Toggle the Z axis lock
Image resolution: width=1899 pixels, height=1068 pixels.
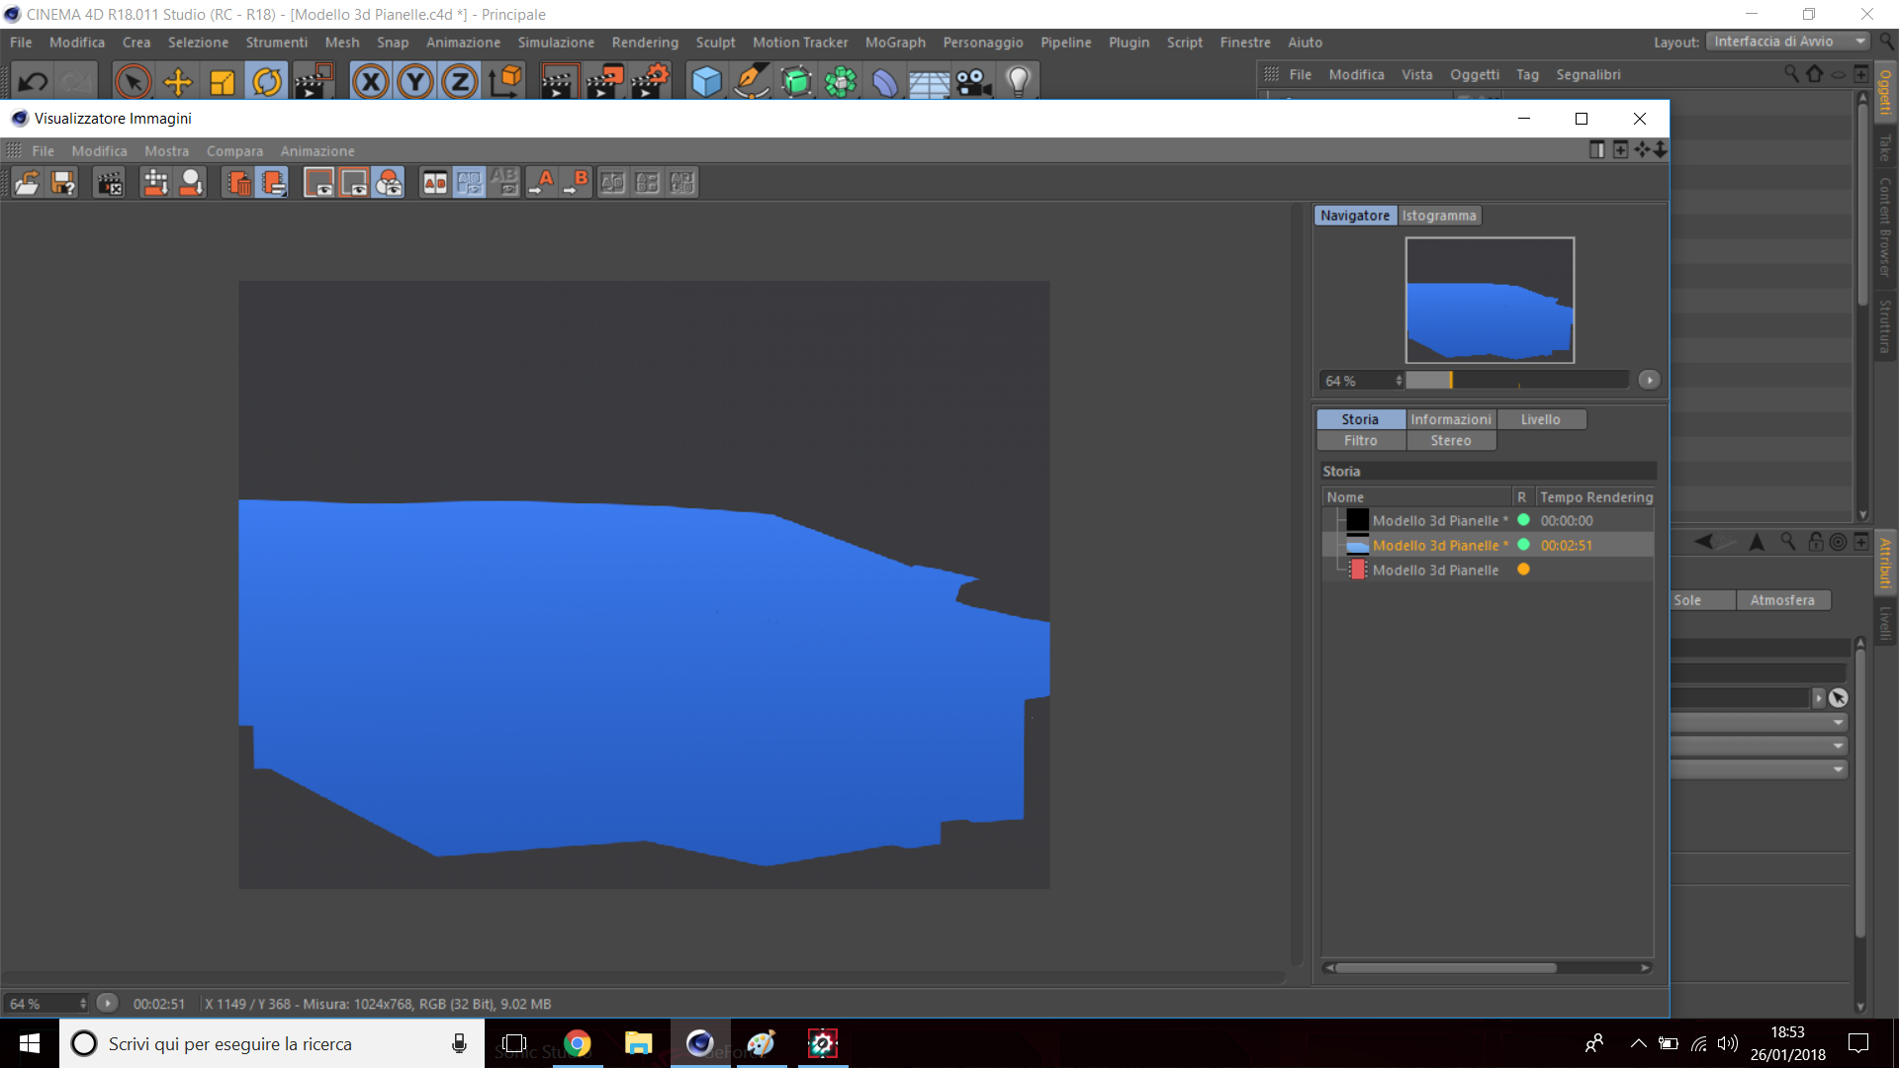[x=459, y=82]
